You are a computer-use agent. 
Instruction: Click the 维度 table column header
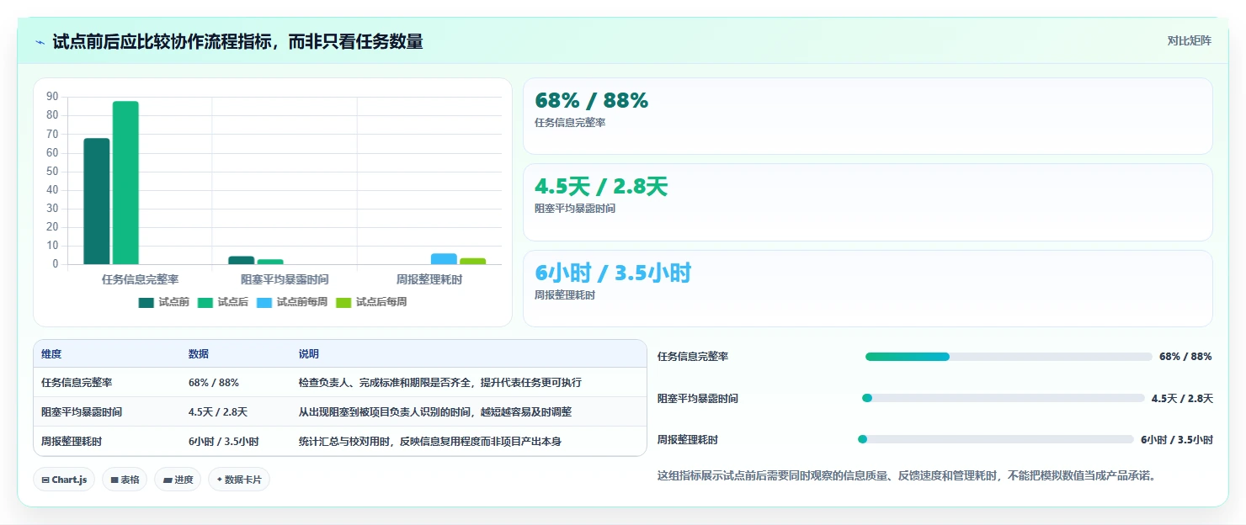[51, 354]
